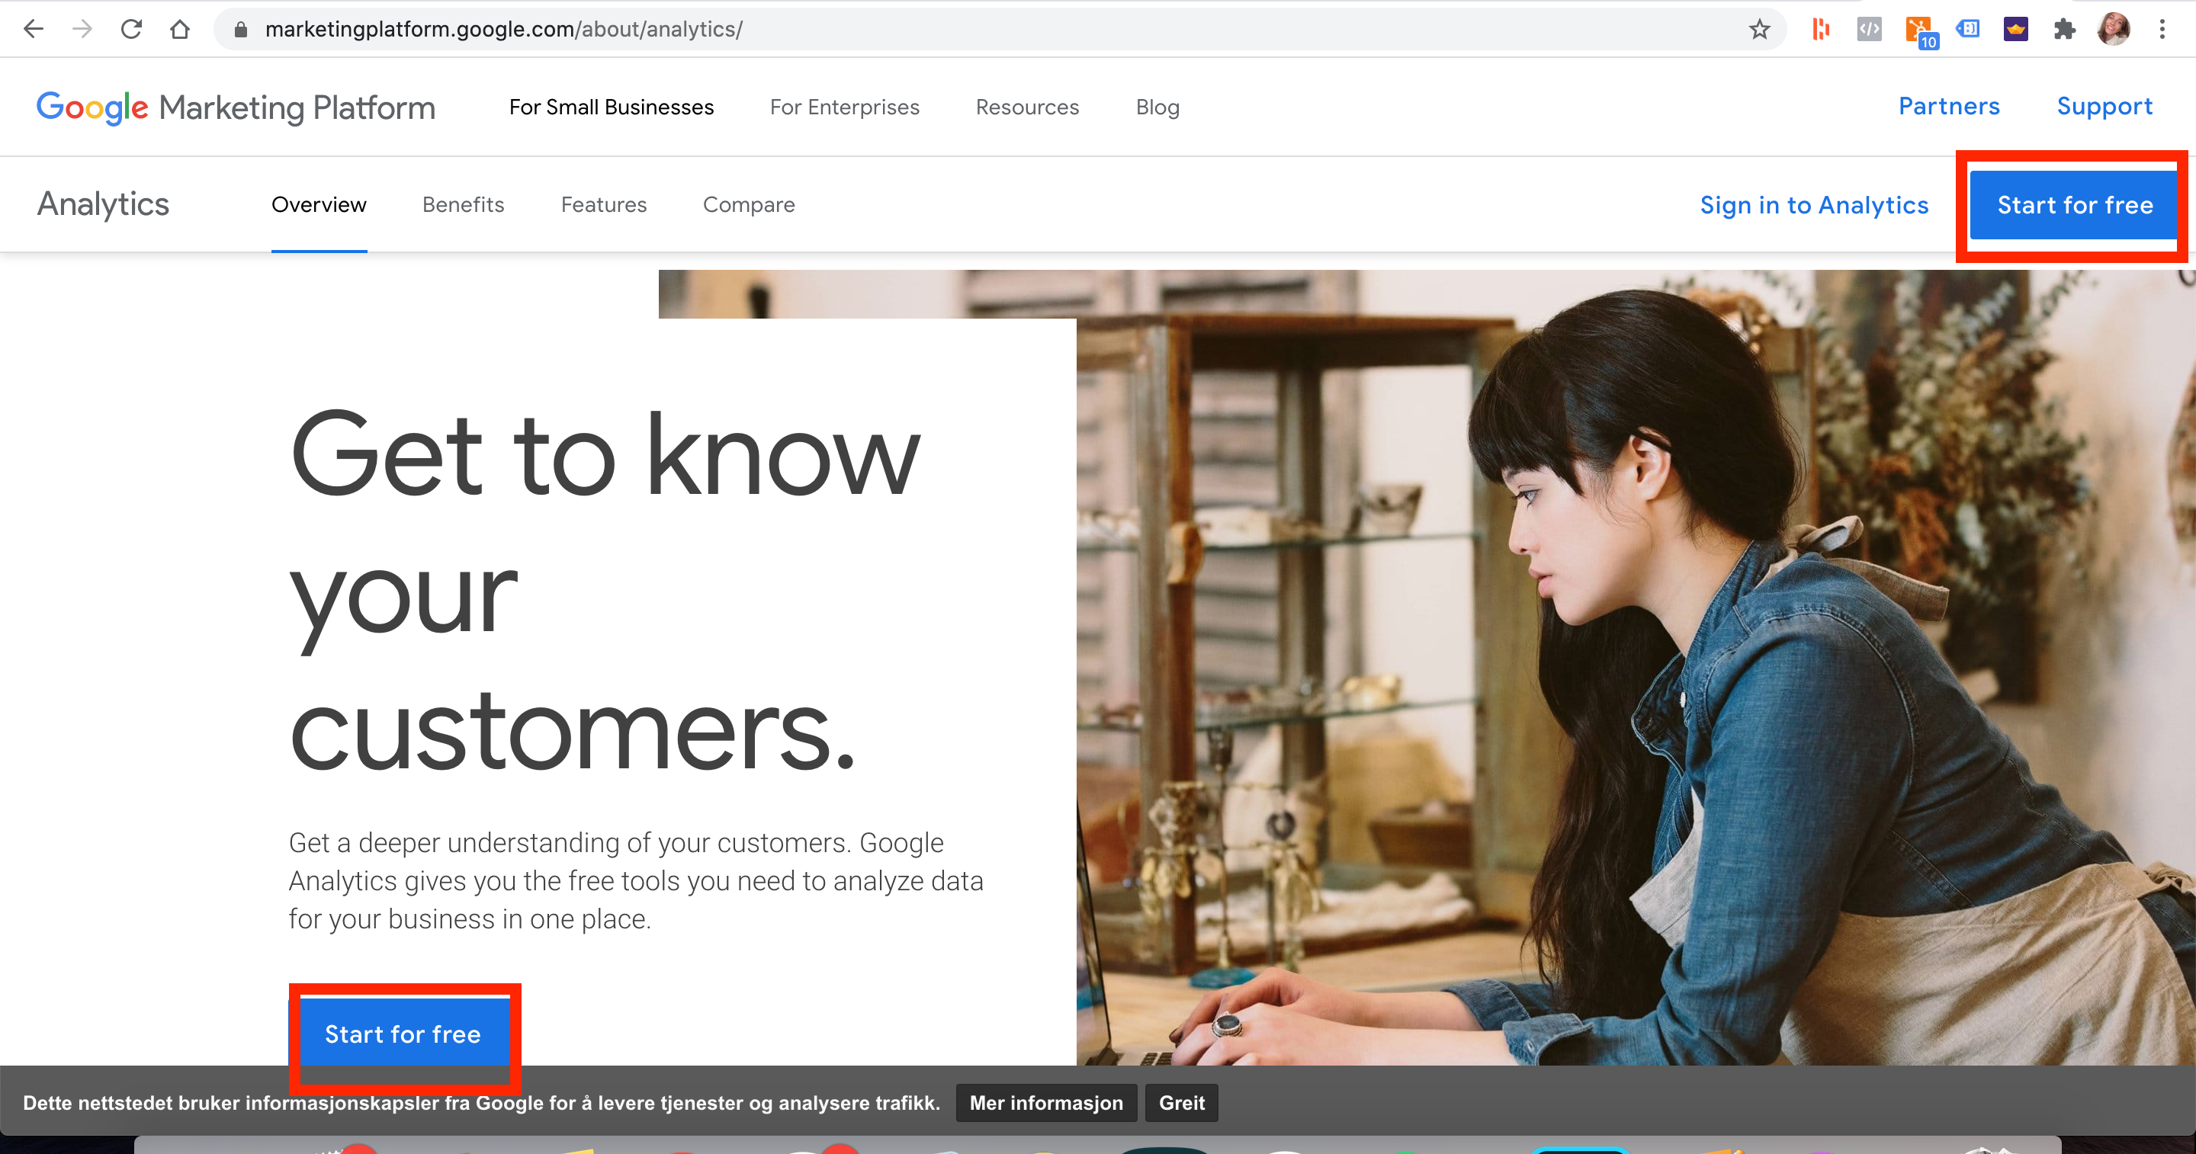Screen dimensions: 2196x1154
Task: Dismiss cookie notice with Greit
Action: pyautogui.click(x=1182, y=1103)
